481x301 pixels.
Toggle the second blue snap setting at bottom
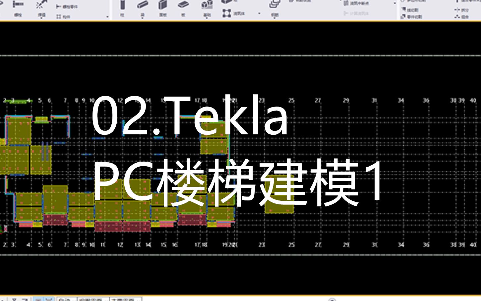pyautogui.click(x=48, y=299)
